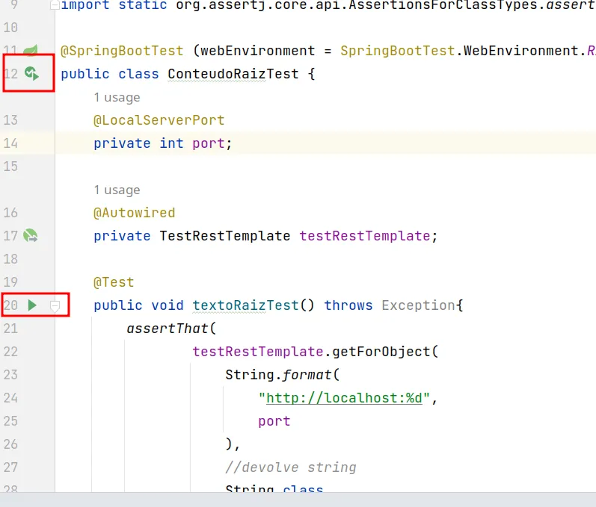The image size is (596, 507).
Task: Click the @SpringBootTest annotation
Action: tap(122, 51)
